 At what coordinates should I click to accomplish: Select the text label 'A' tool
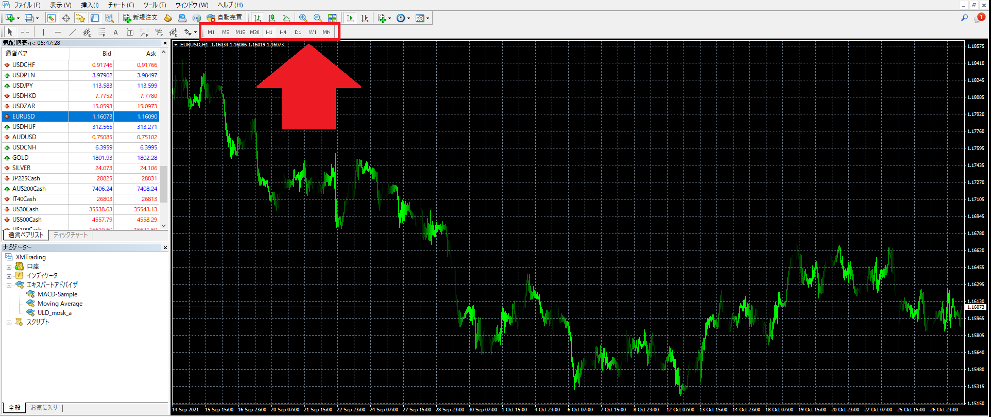115,32
